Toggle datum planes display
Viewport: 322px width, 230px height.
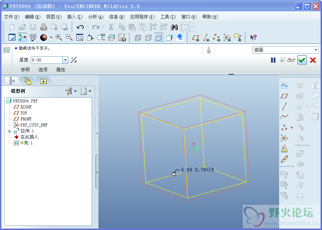click(196, 38)
